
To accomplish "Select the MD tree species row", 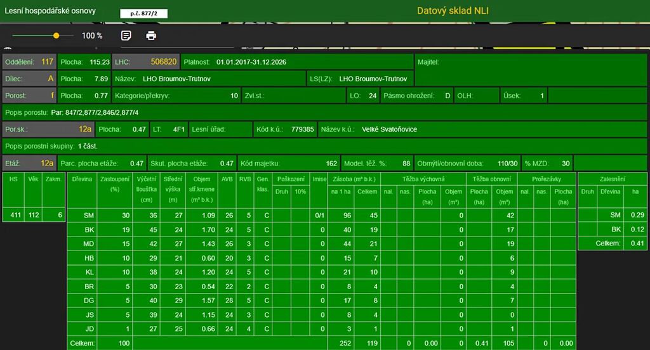I will tap(89, 244).
